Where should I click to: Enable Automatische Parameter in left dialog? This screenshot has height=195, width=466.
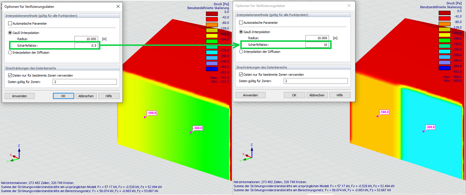(10, 24)
